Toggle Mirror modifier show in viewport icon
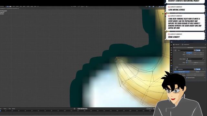 coord(198,50)
